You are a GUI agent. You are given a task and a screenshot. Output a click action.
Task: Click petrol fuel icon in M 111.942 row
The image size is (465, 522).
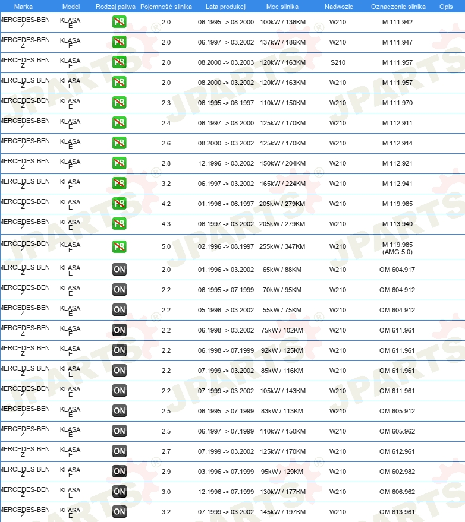pos(120,22)
